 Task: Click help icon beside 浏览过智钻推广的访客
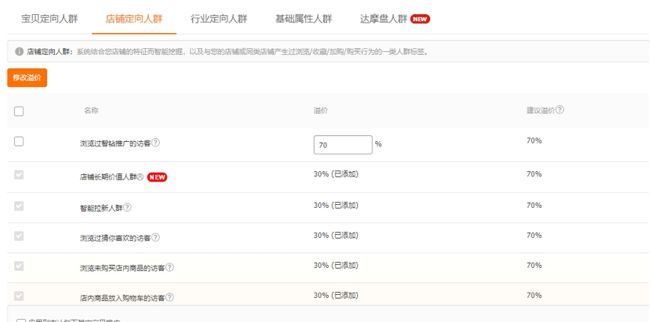[156, 143]
